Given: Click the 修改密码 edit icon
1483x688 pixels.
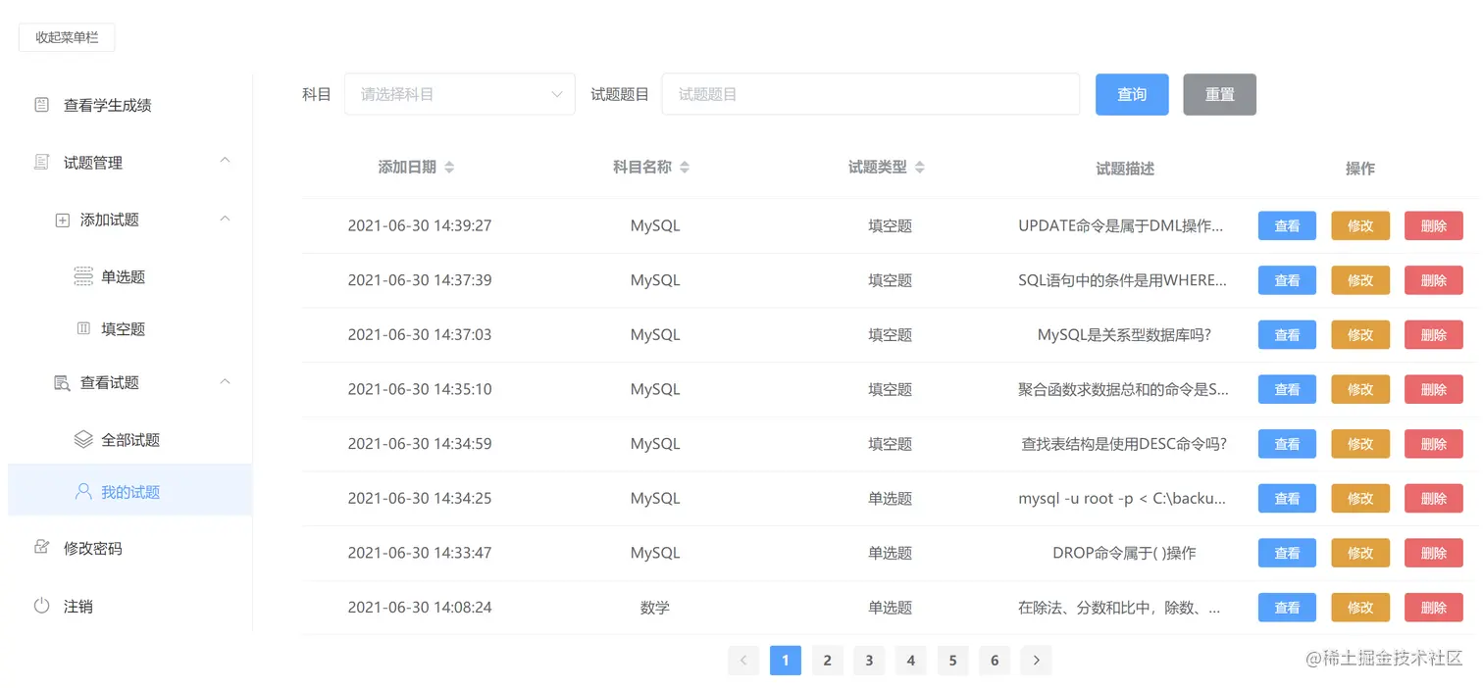Looking at the screenshot, I should click(x=41, y=547).
